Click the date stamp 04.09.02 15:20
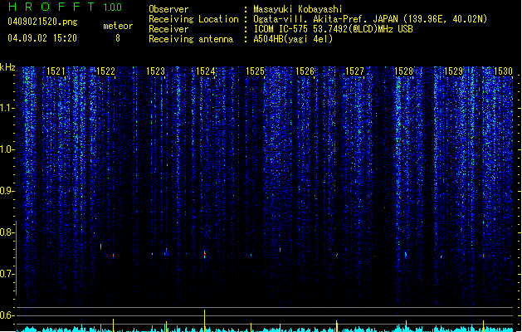 click(42, 38)
